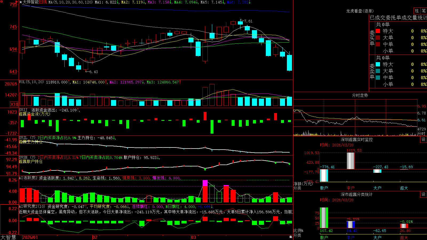Click the tallest red SVZJ fund flow bar
427x240 pixels.
click(x=205, y=116)
